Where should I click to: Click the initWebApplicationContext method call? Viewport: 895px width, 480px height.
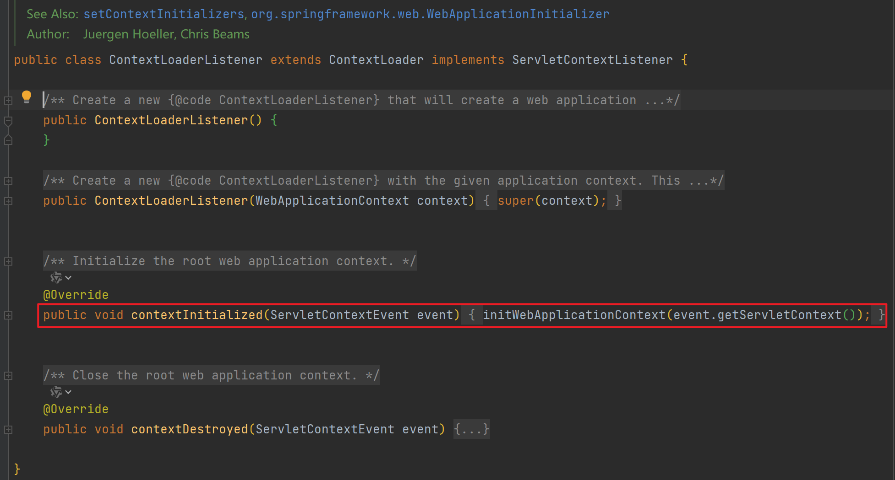point(574,315)
